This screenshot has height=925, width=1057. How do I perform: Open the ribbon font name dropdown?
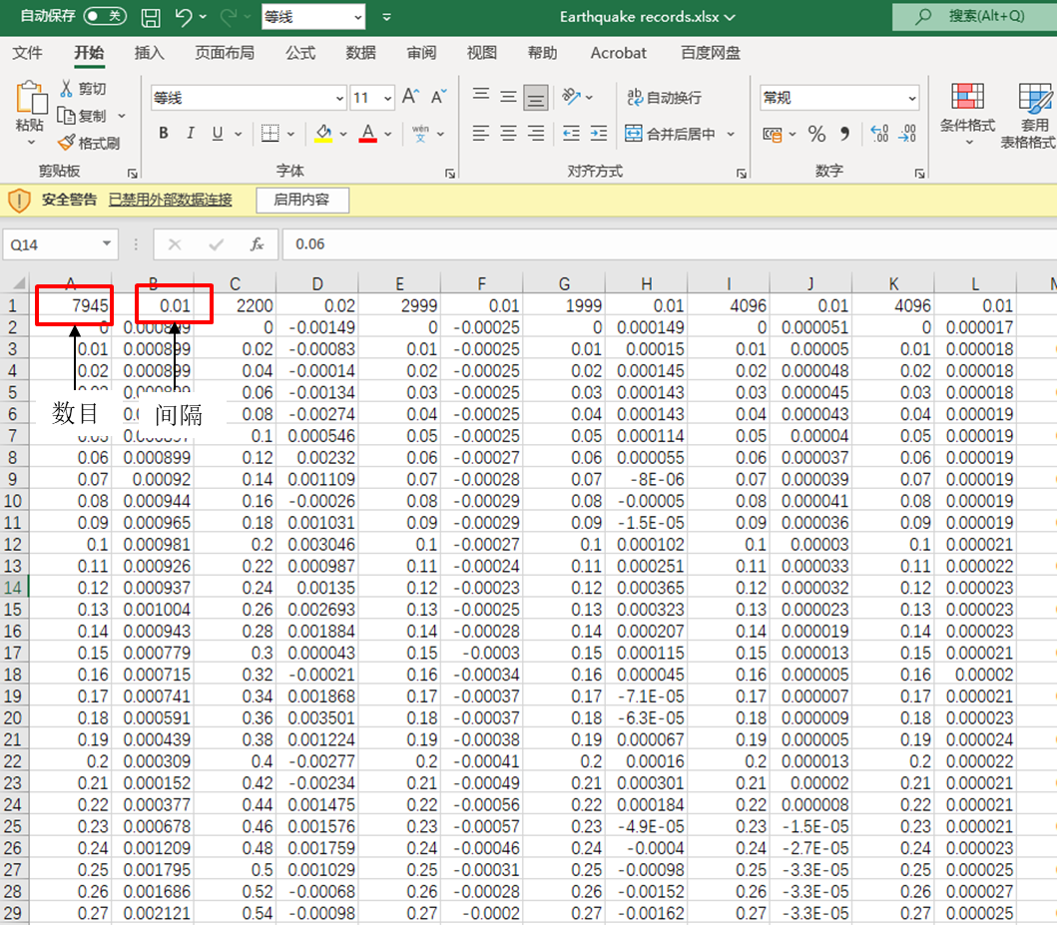point(339,99)
